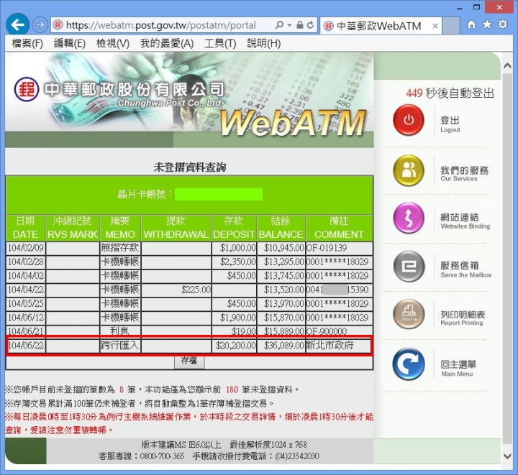Click the 日期 DATE column header
The width and height of the screenshot is (518, 475).
click(x=25, y=228)
